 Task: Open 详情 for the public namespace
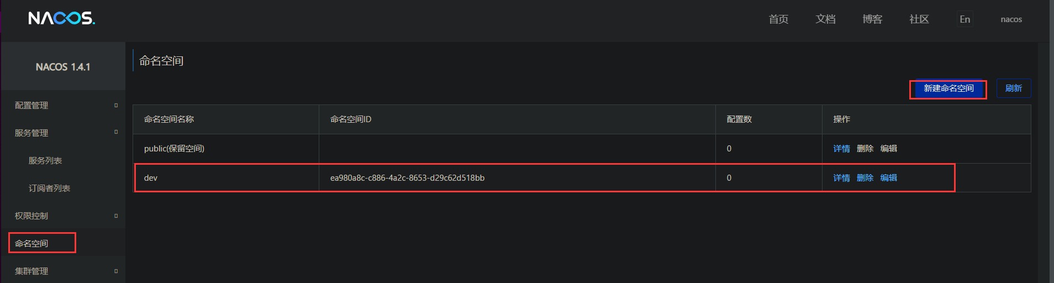[841, 149]
